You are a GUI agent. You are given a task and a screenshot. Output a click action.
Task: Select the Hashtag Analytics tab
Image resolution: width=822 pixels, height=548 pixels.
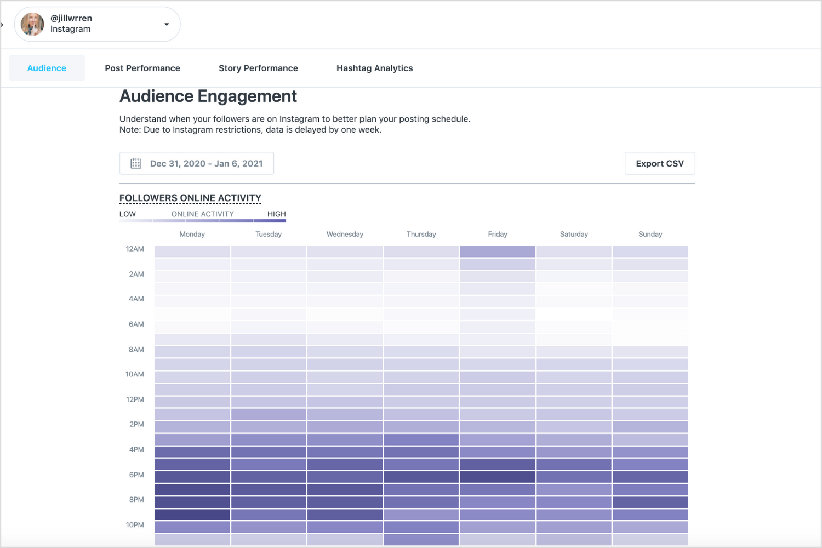374,68
